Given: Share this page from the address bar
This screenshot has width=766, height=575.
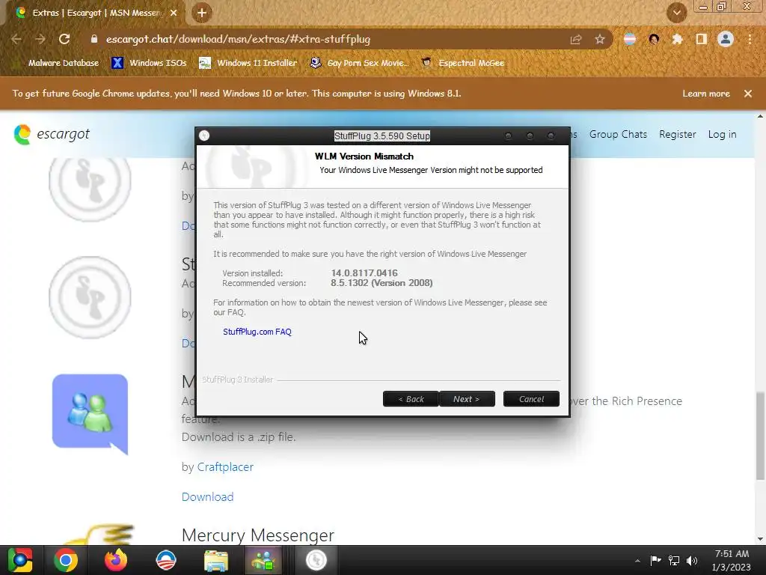Looking at the screenshot, I should (576, 39).
